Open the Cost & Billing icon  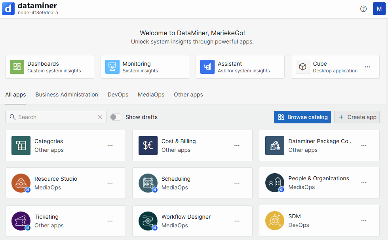pos(148,146)
